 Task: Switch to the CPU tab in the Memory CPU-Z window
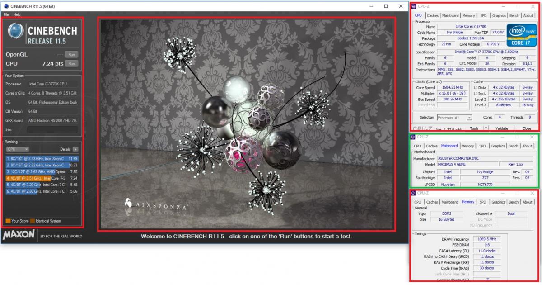(417, 202)
